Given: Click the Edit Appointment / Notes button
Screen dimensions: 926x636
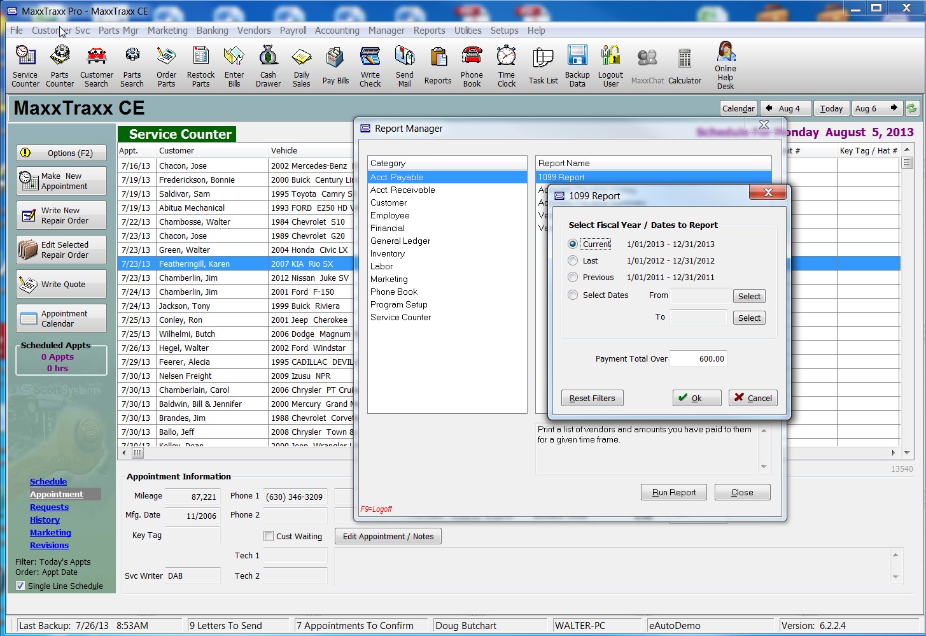Looking at the screenshot, I should pos(388,536).
